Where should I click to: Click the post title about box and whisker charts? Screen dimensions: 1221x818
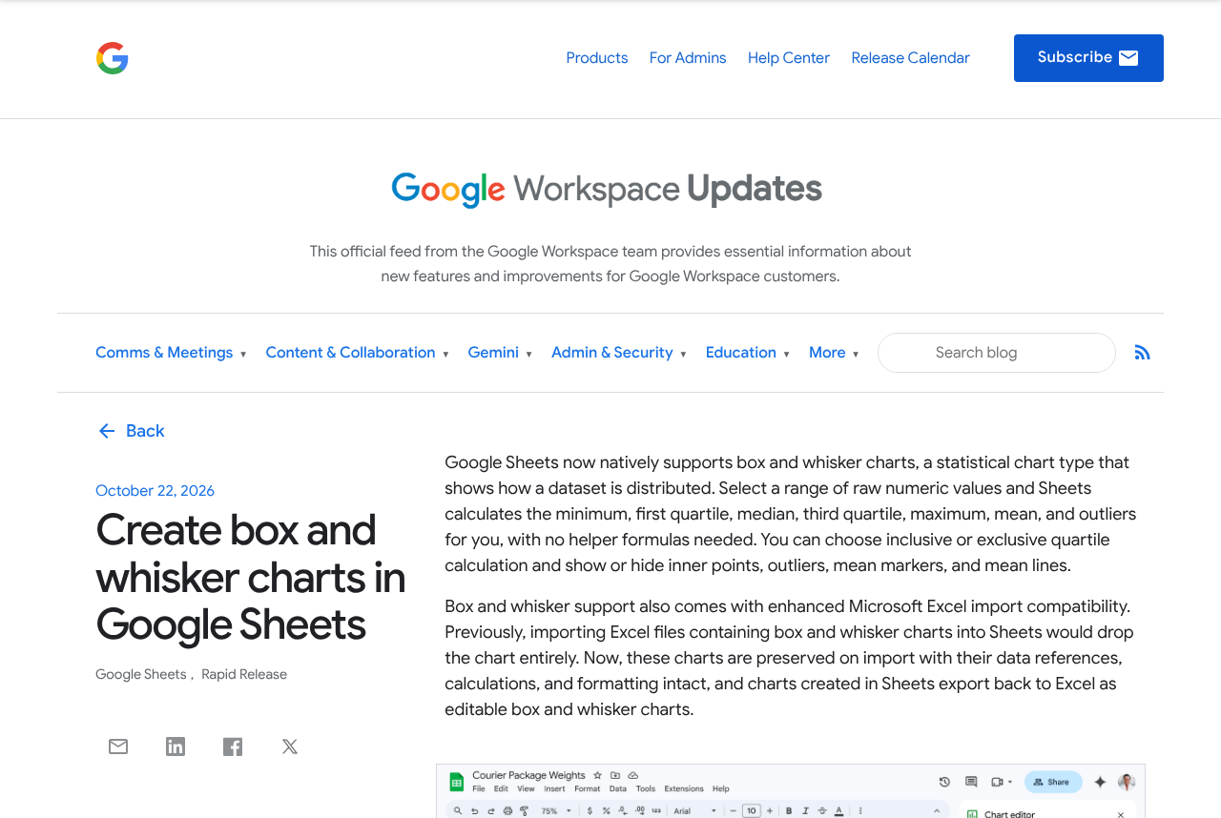point(250,577)
